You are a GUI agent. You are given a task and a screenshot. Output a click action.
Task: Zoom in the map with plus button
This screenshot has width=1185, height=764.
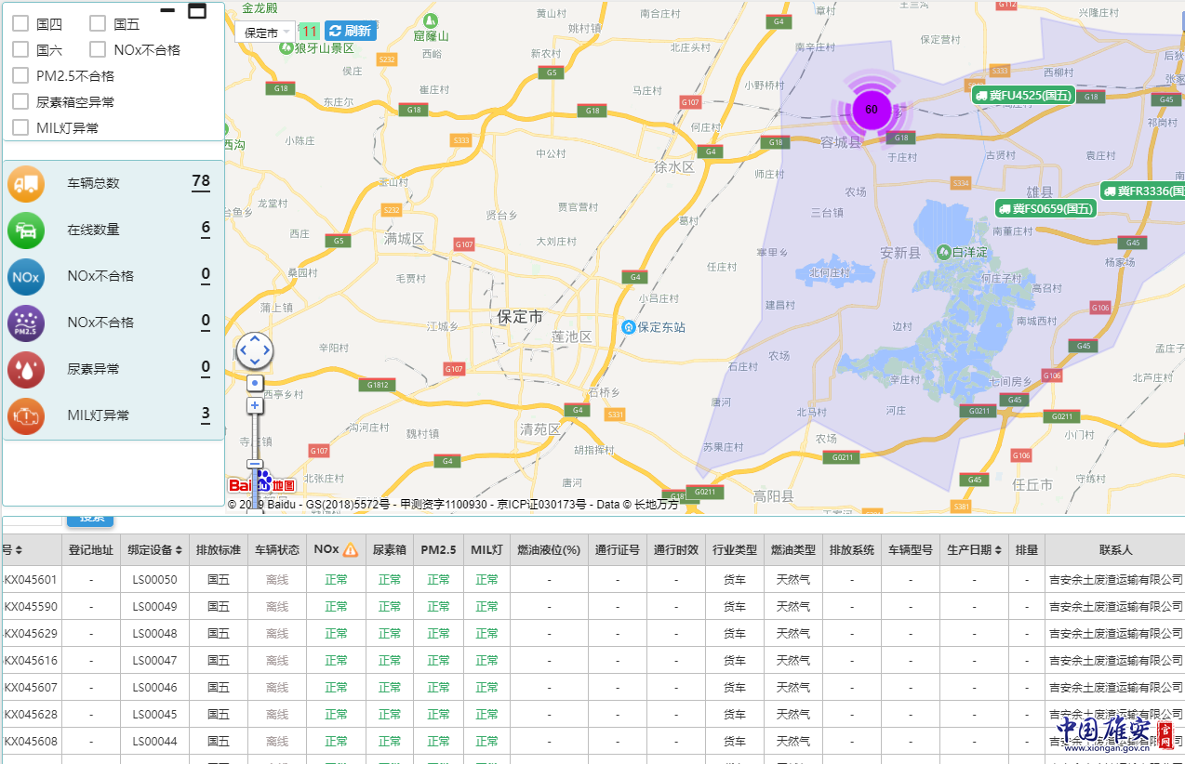click(x=255, y=405)
